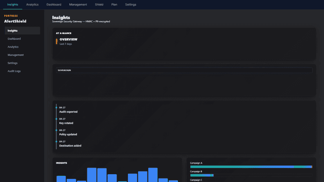This screenshot has height=182, width=324.
Task: Open Settings from the sidebar
Action: tap(22, 63)
